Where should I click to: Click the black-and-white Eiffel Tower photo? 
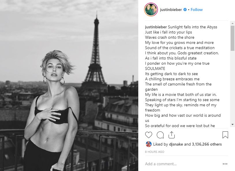69,85
